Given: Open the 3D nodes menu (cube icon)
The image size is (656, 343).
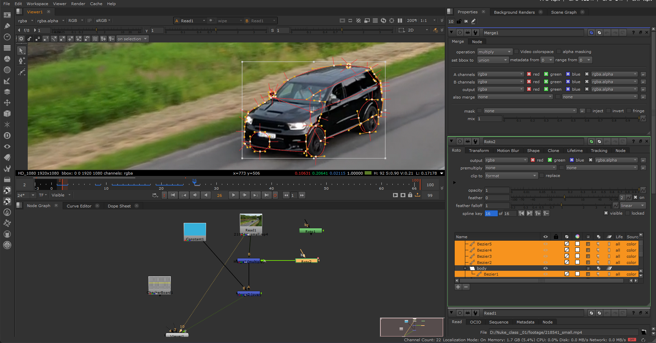Looking at the screenshot, I should [x=7, y=114].
